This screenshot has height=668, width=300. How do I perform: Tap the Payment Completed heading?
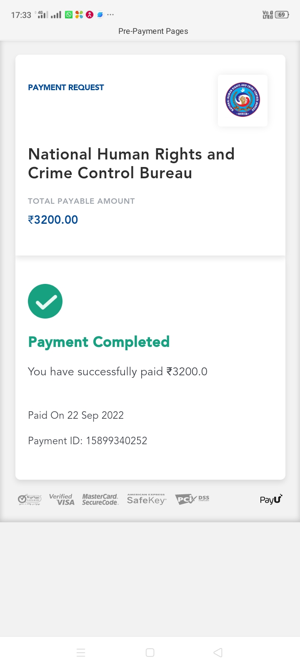(99, 342)
